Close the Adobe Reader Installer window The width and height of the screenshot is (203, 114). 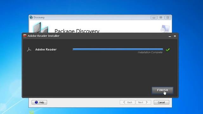click(175, 36)
